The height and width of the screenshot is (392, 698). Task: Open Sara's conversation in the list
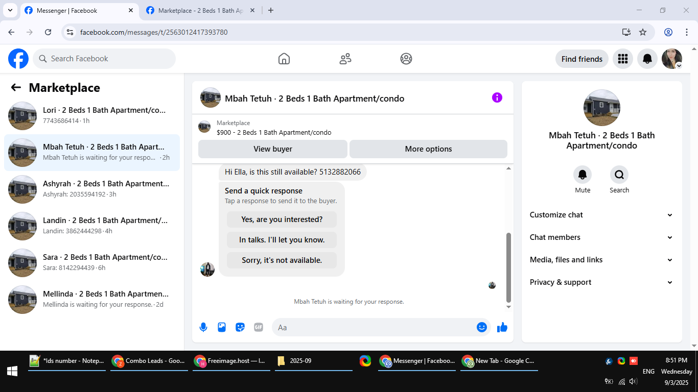coord(92,263)
